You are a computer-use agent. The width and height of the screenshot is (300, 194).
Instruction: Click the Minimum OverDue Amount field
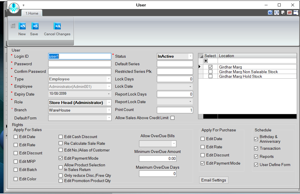[x=158, y=158]
